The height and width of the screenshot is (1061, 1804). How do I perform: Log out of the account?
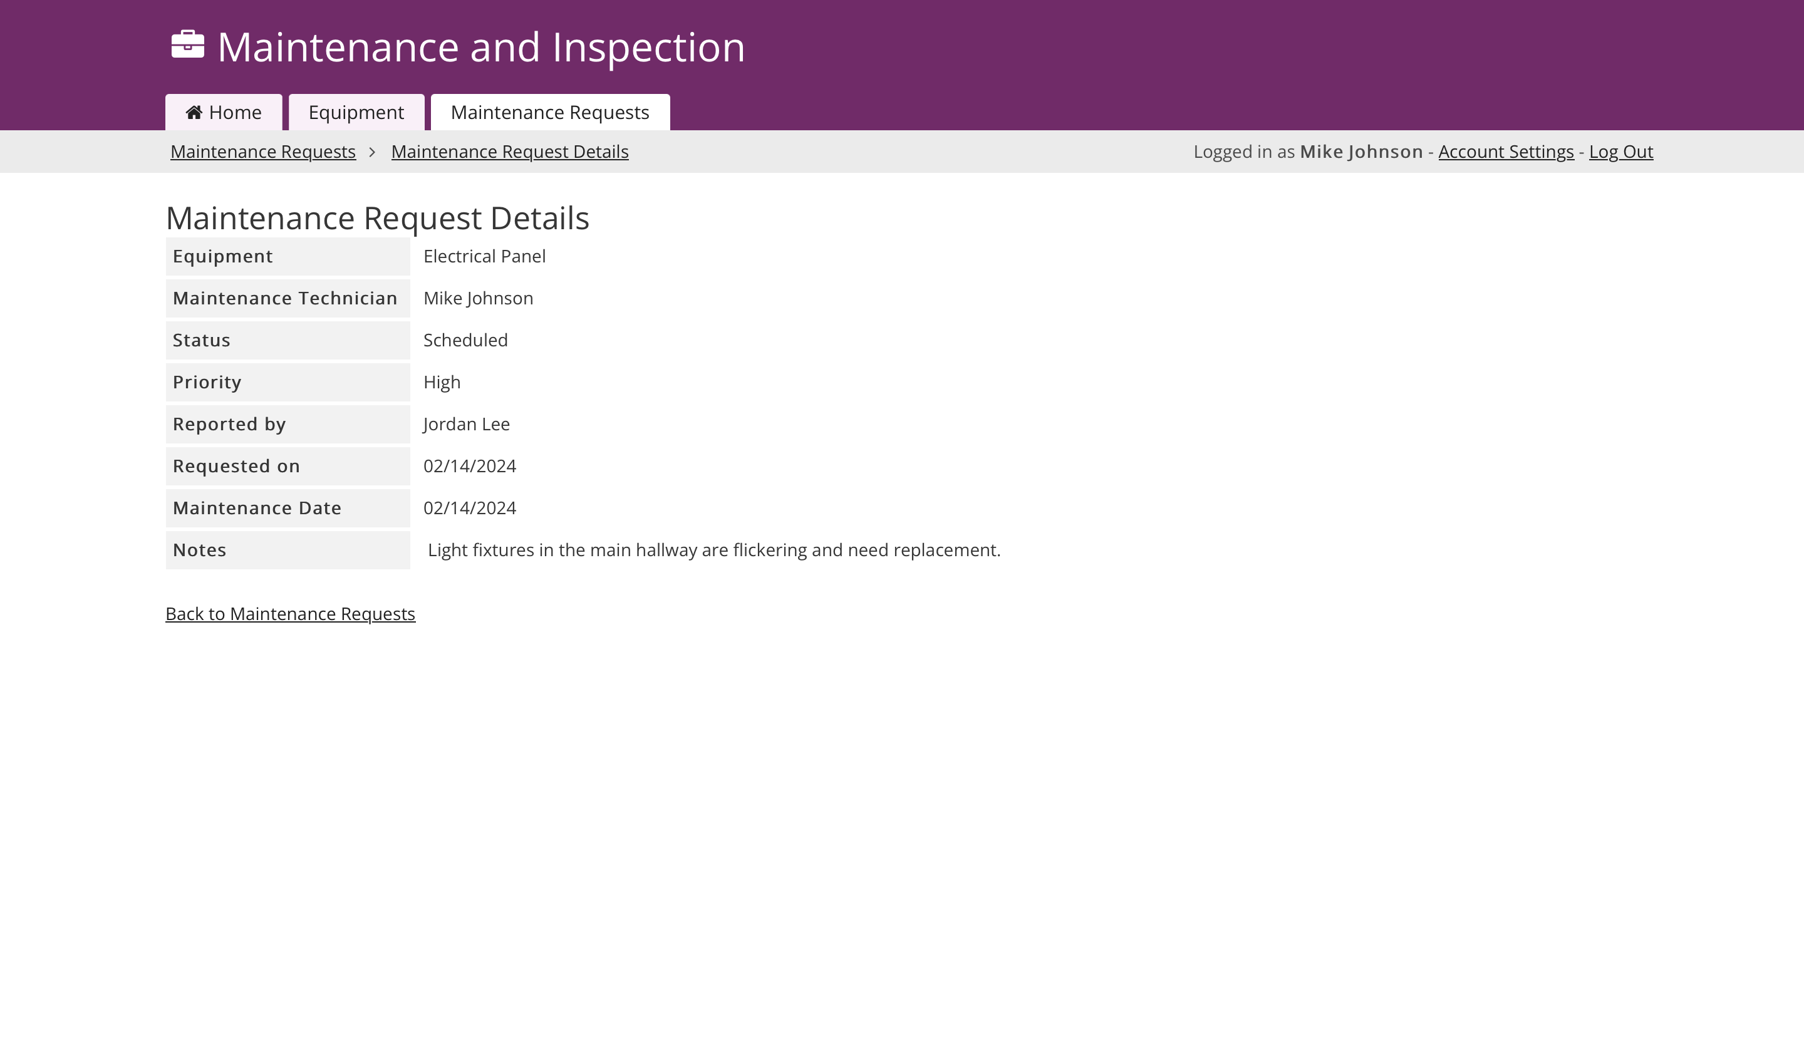pyautogui.click(x=1620, y=152)
